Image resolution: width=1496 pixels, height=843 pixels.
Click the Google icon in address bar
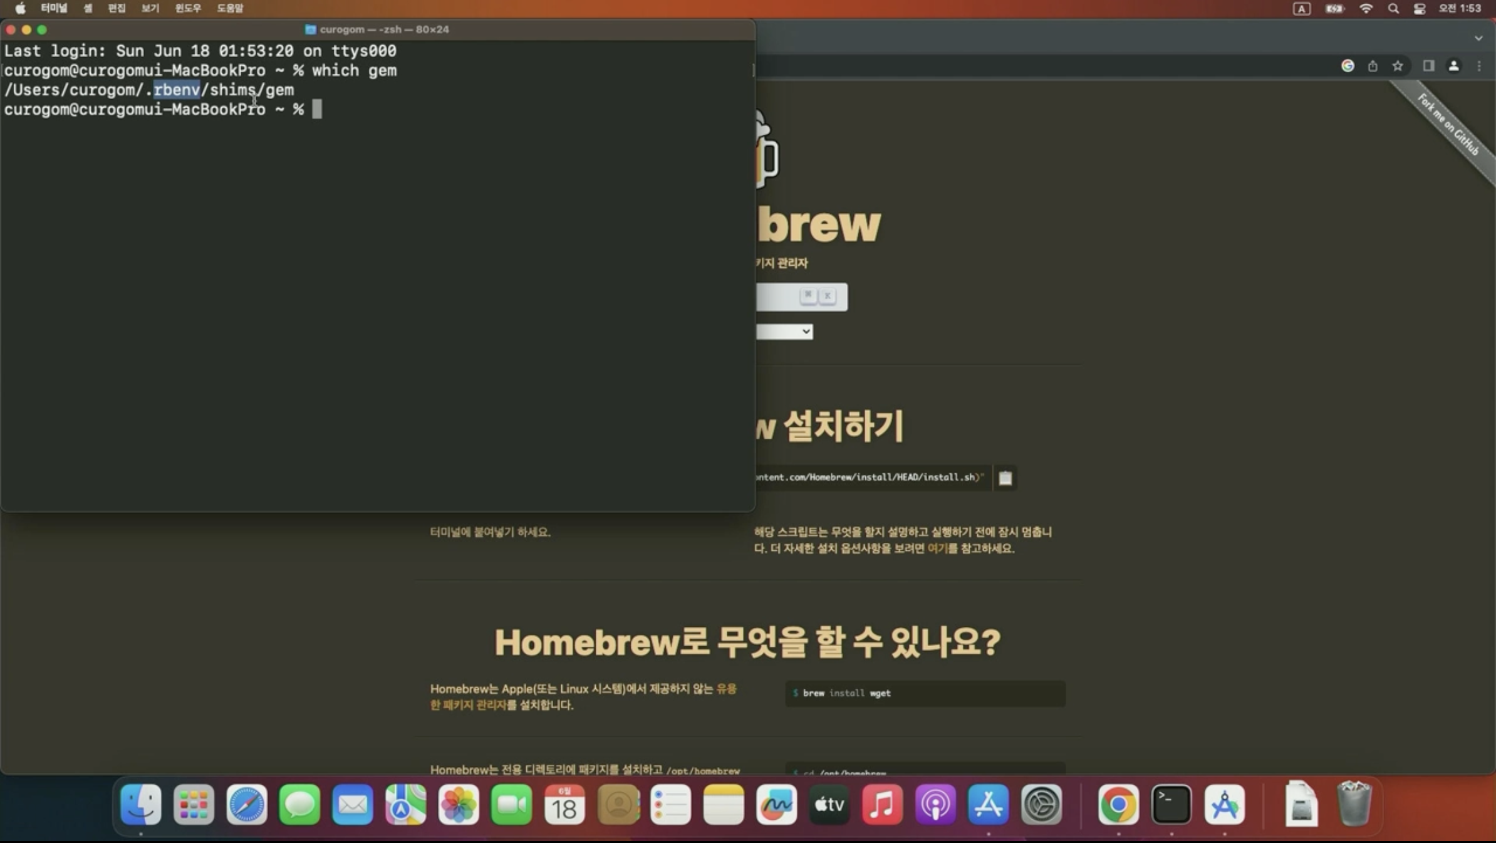click(1348, 66)
